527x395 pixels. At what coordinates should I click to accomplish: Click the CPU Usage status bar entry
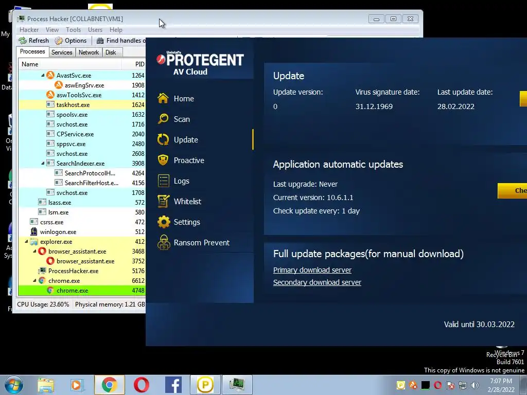coord(43,304)
